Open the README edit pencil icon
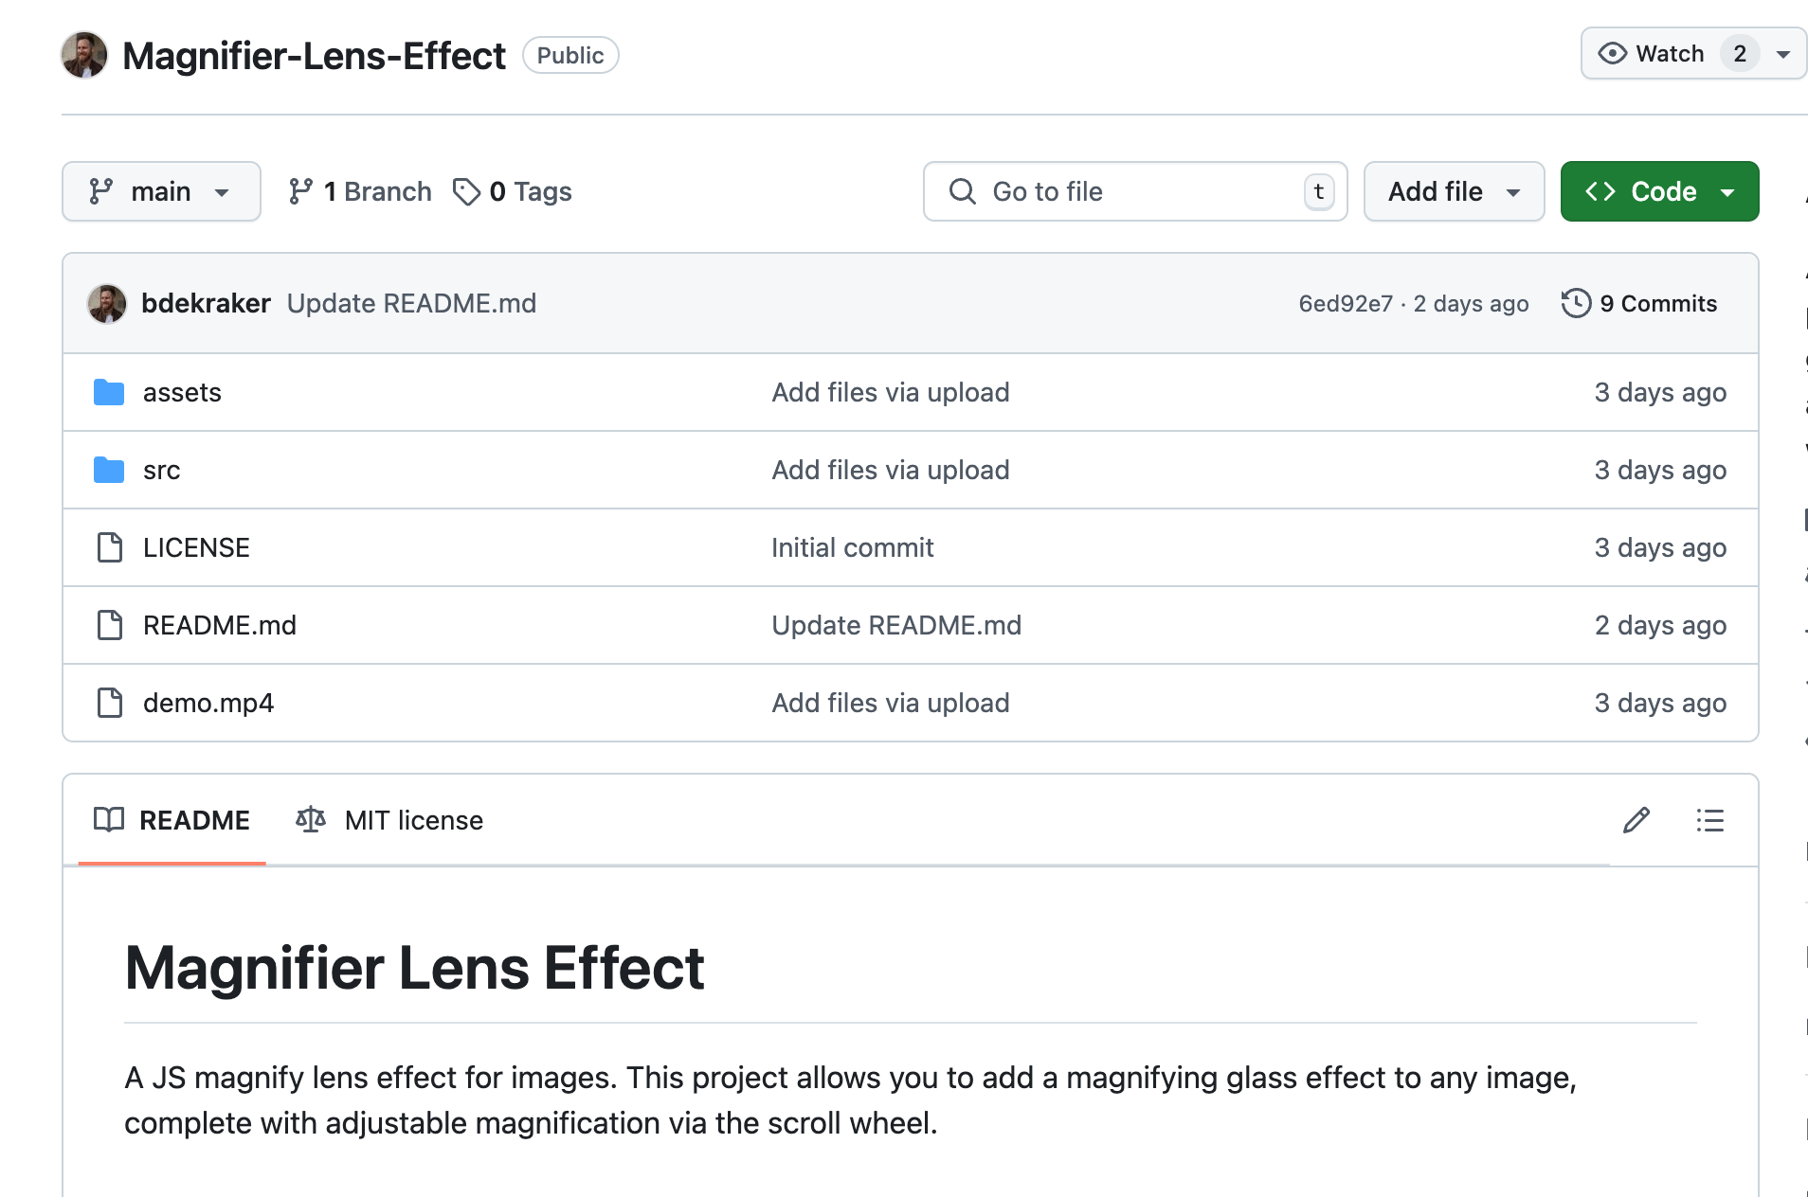Screen dimensions: 1808x1197 [x=1636, y=820]
